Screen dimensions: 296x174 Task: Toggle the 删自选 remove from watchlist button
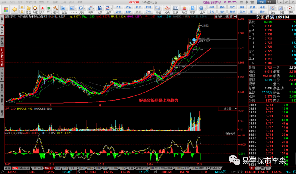219,17
